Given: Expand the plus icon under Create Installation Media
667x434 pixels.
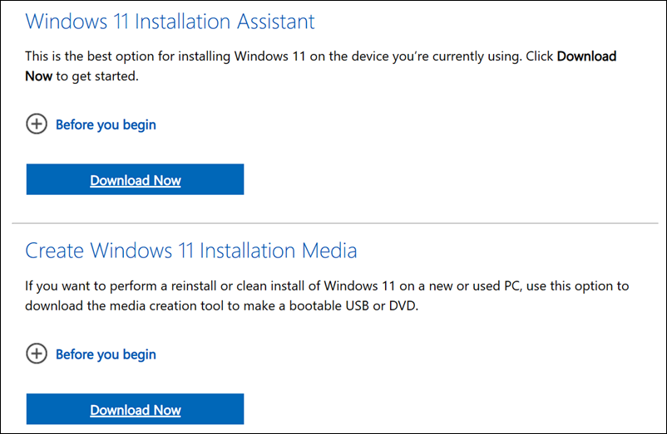Looking at the screenshot, I should click(x=37, y=354).
